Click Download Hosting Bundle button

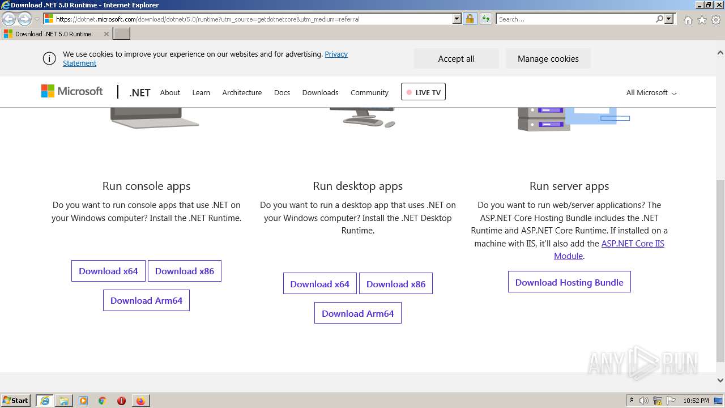(569, 282)
